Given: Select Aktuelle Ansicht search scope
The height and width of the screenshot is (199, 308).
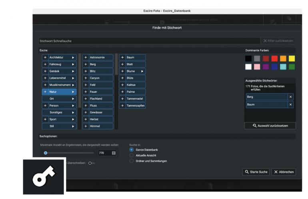Looking at the screenshot, I should point(132,155).
